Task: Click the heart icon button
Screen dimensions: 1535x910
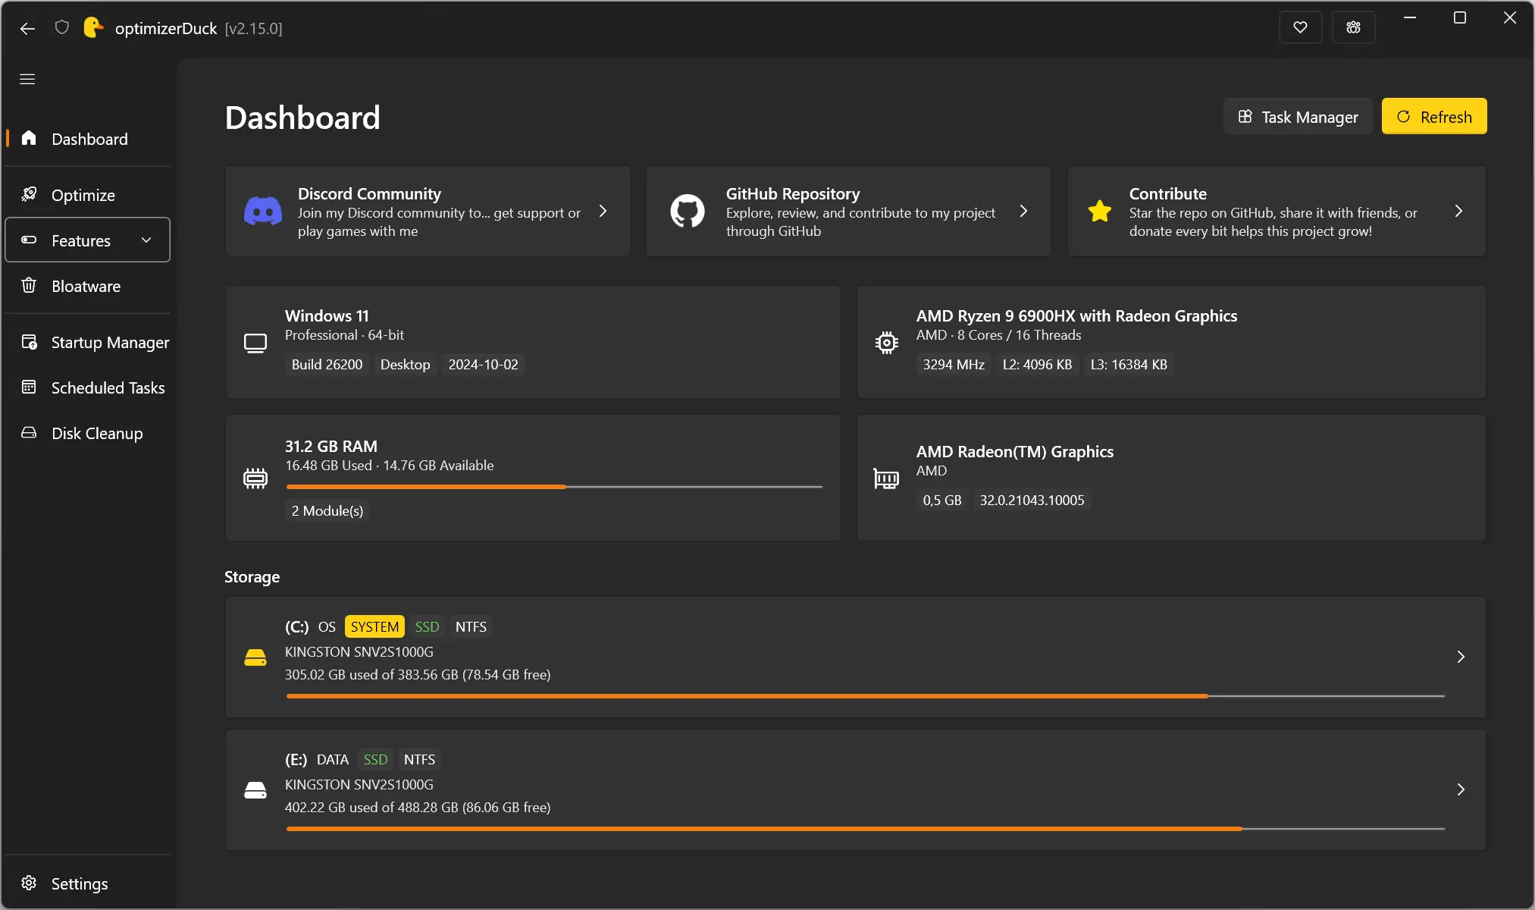Action: pyautogui.click(x=1300, y=28)
